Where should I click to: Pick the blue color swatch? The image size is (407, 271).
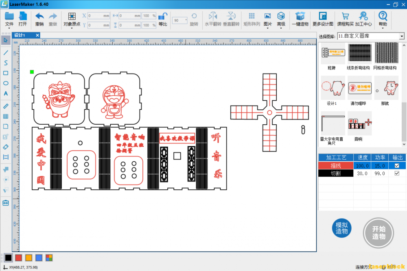tap(39, 258)
